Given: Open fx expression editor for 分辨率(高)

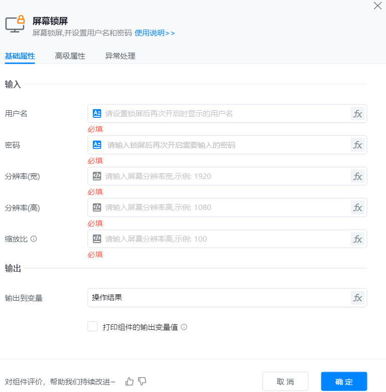Looking at the screenshot, I should [357, 208].
